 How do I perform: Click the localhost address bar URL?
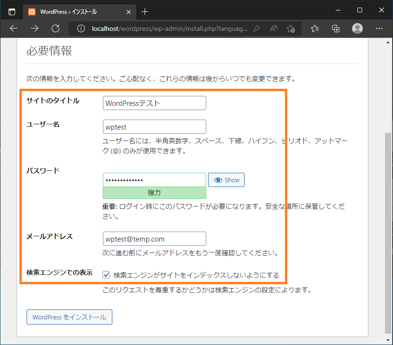(169, 28)
